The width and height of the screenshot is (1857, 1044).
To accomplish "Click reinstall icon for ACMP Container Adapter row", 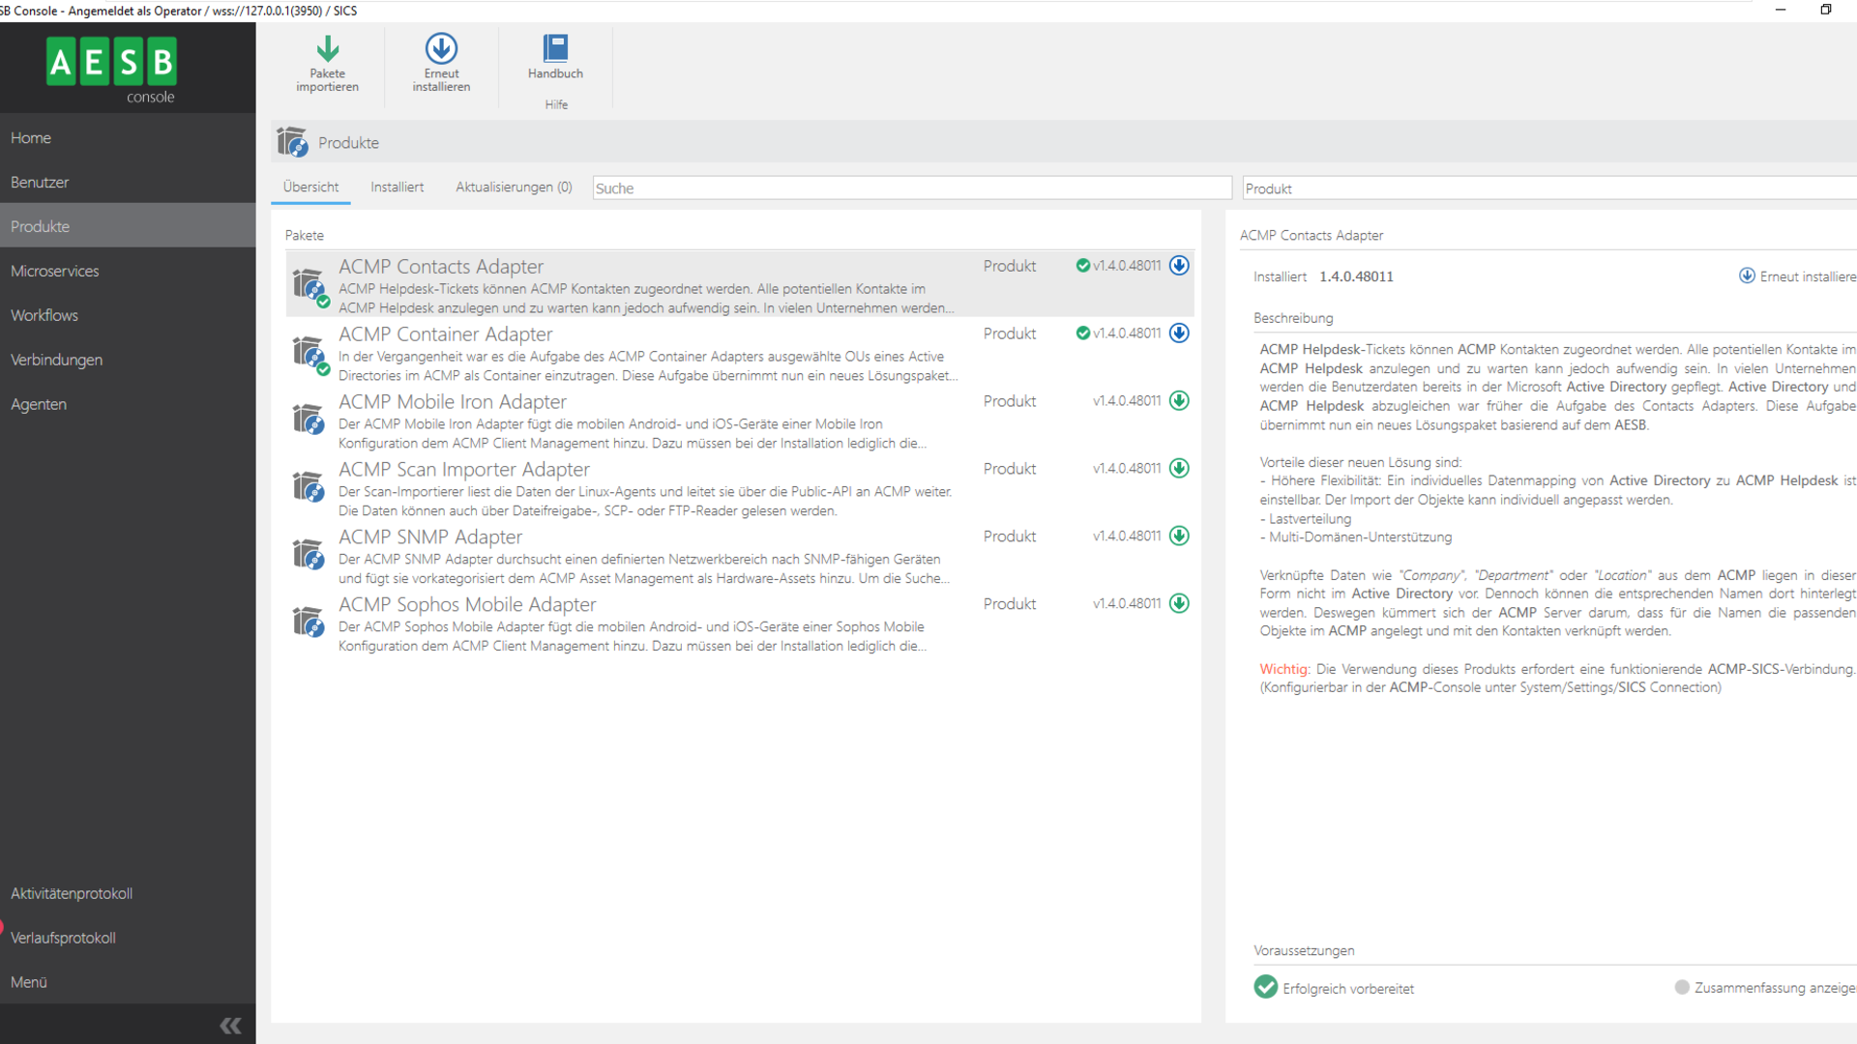I will [1179, 333].
